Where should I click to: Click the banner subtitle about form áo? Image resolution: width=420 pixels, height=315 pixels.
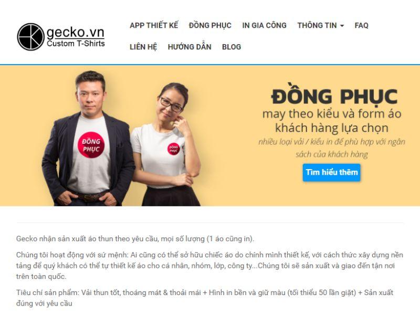tap(332, 121)
